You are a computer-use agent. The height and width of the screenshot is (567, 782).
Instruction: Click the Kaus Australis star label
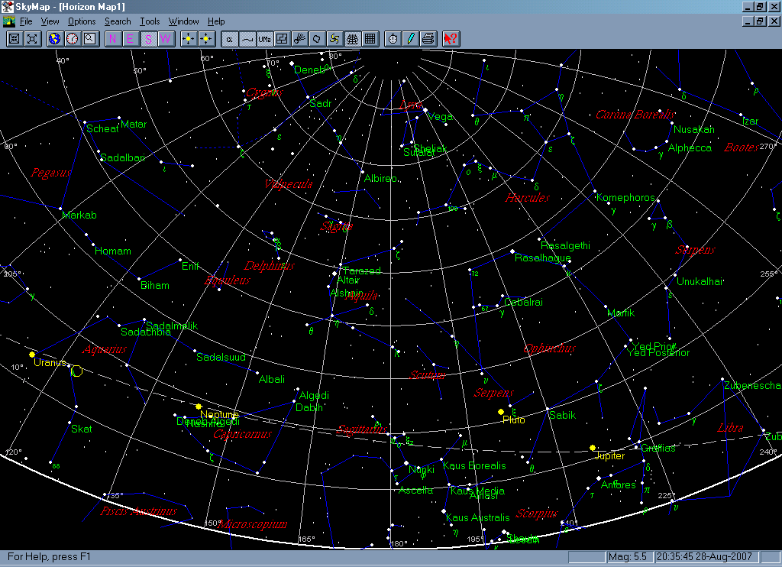(x=478, y=517)
